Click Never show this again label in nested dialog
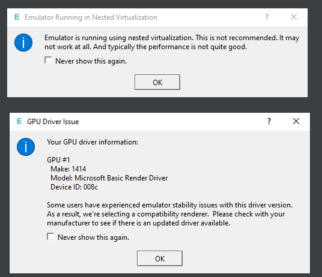The image size is (322, 277). coord(91,61)
